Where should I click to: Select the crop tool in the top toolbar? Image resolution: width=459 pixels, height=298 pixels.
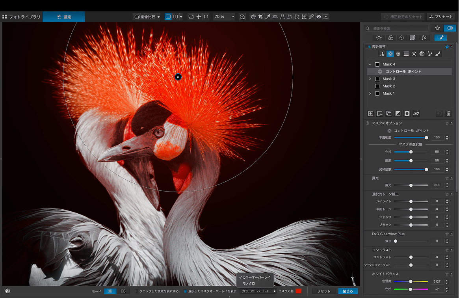tap(260, 17)
